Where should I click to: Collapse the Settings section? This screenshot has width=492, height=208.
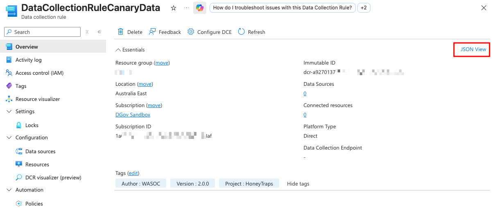9,111
